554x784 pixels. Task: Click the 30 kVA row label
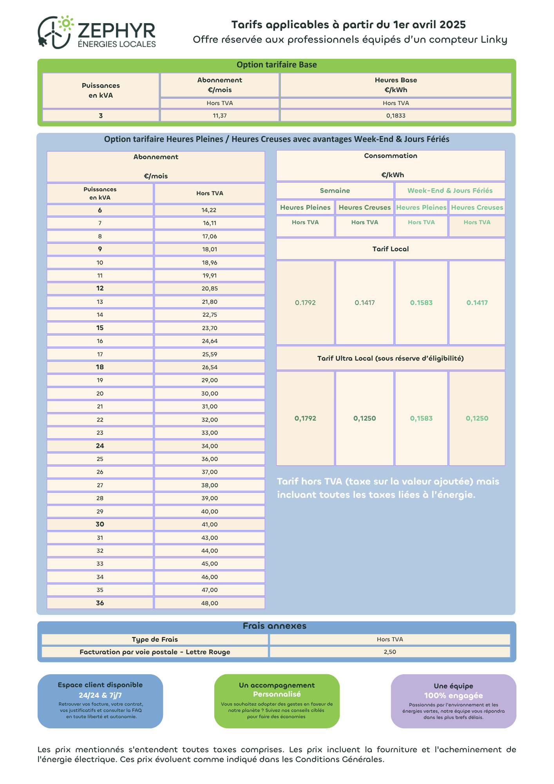[x=100, y=524]
